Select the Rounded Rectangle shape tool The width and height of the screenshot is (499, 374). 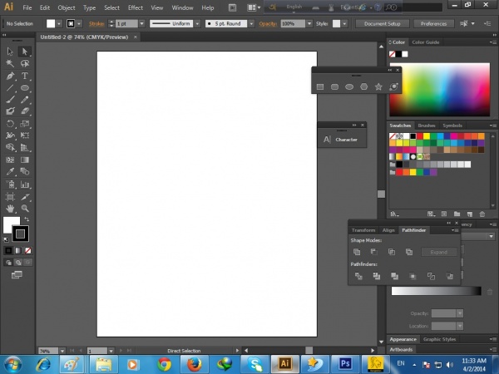point(334,86)
